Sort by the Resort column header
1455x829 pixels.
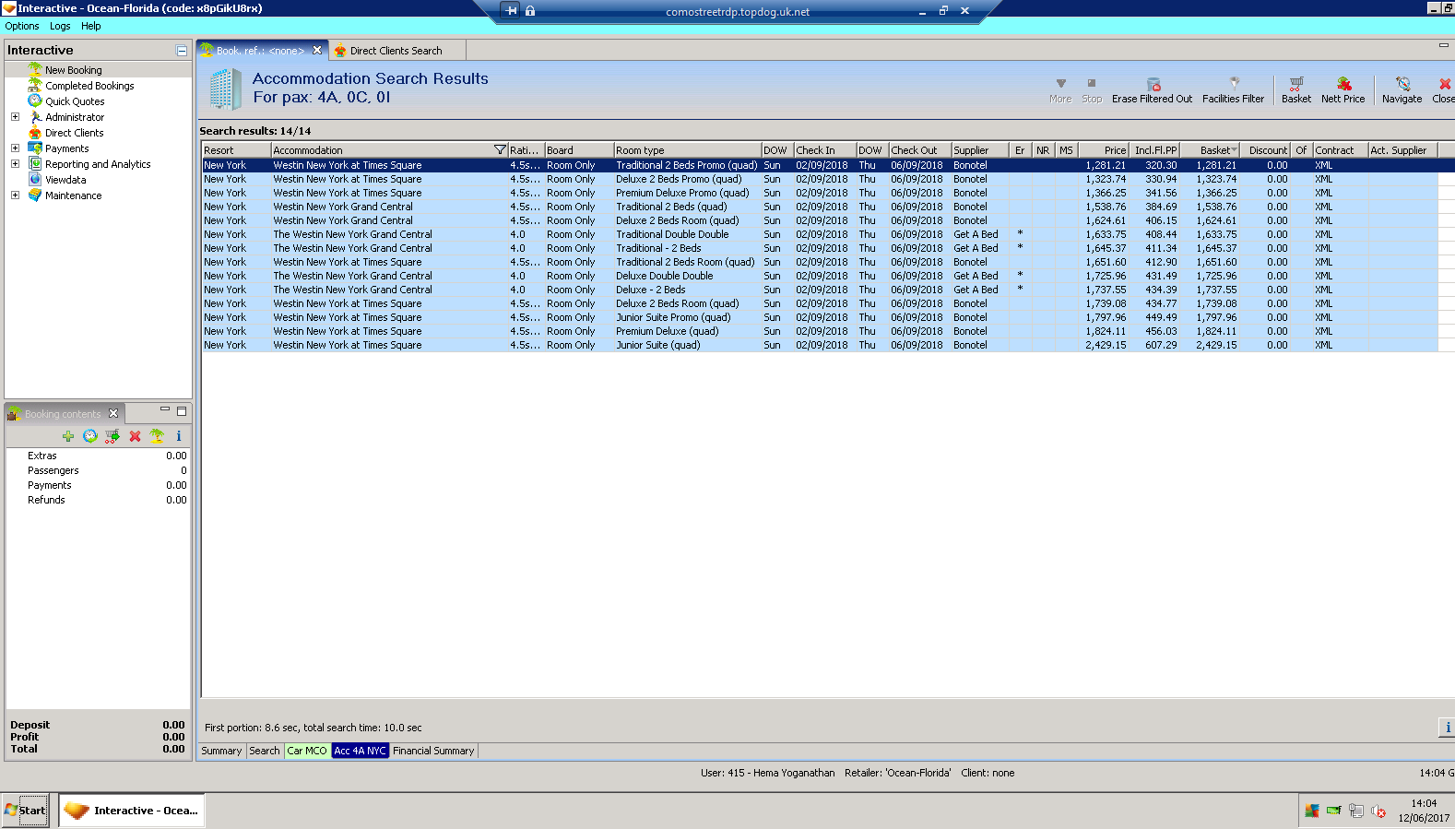236,150
